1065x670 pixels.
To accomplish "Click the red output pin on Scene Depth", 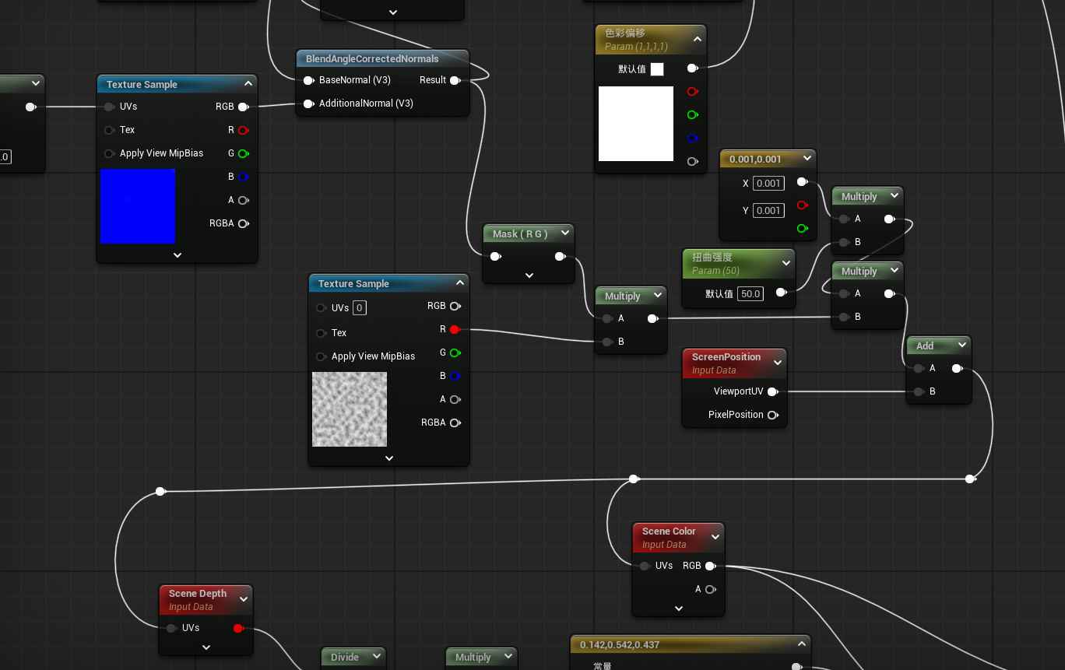I will click(238, 628).
